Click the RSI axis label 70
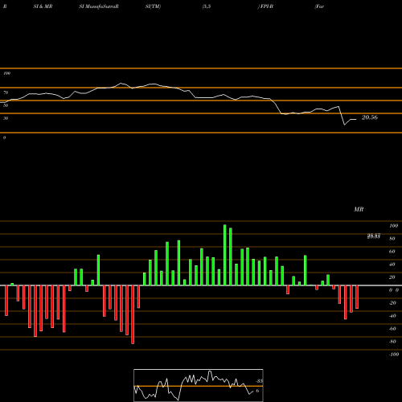The width and height of the screenshot is (402, 402). 6,92
